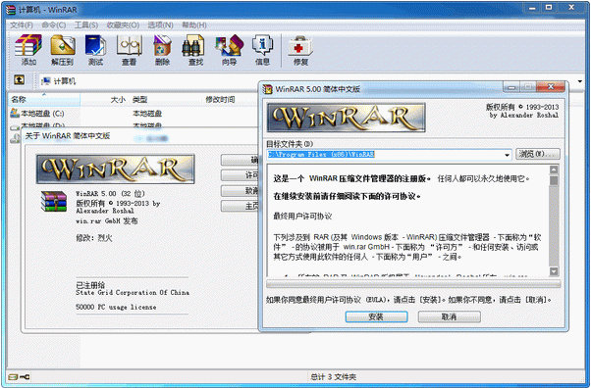Screen dimensions: 591x388
Task: Click the Name (名称) column header
Action: point(44,99)
